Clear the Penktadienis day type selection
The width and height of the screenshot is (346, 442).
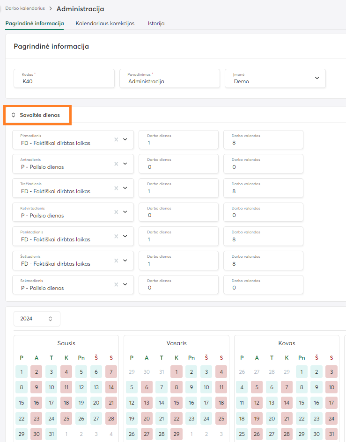coord(116,236)
